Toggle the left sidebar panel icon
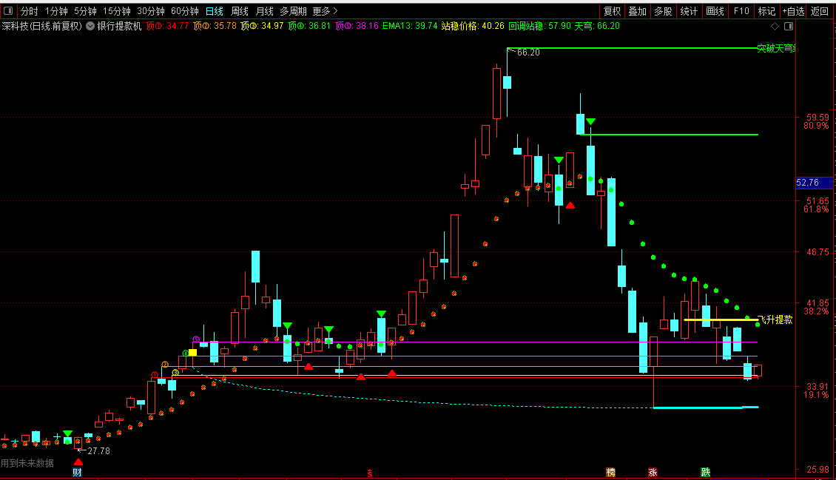Screen dimensions: 836x480 [8, 10]
